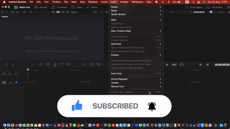Select list view icon in media pool
The image size is (230, 129).
[68, 12]
